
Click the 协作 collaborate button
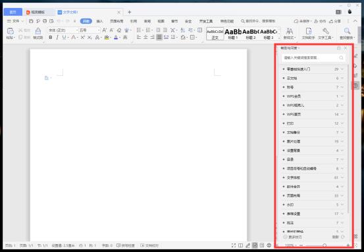[320, 21]
